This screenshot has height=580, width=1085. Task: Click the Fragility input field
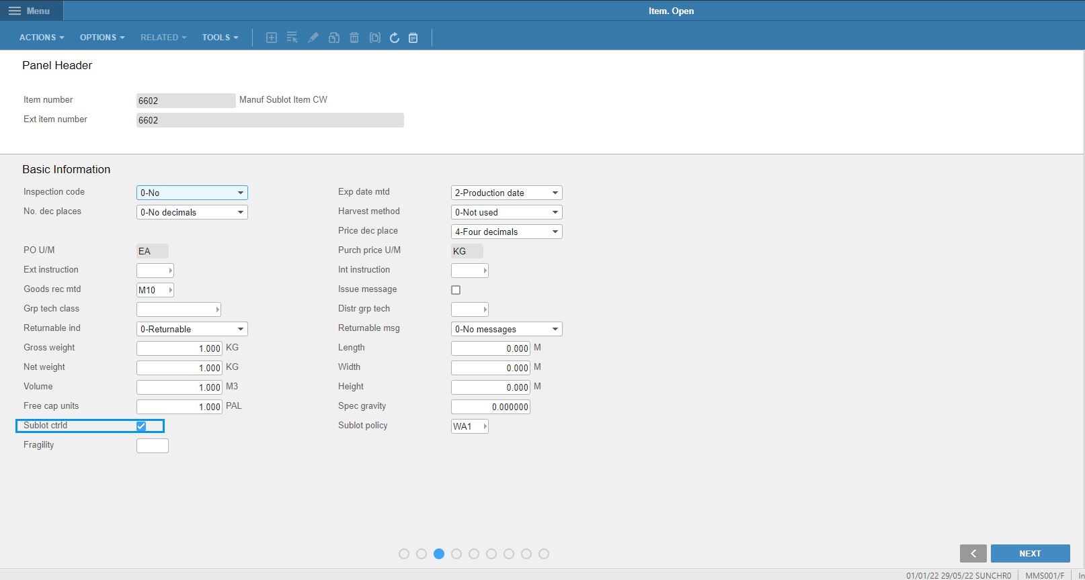click(153, 446)
